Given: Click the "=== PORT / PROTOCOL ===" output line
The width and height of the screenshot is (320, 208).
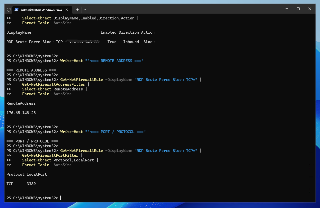Looking at the screenshot, I should 32,141.
